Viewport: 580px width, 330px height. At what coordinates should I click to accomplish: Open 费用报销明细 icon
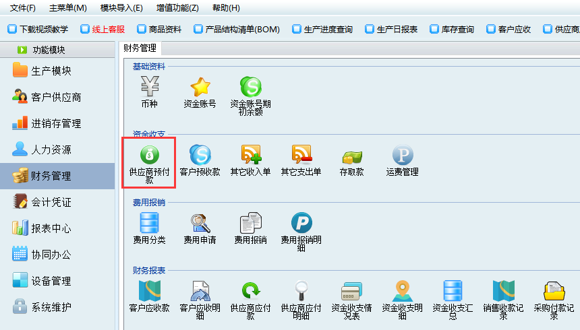pos(301,222)
